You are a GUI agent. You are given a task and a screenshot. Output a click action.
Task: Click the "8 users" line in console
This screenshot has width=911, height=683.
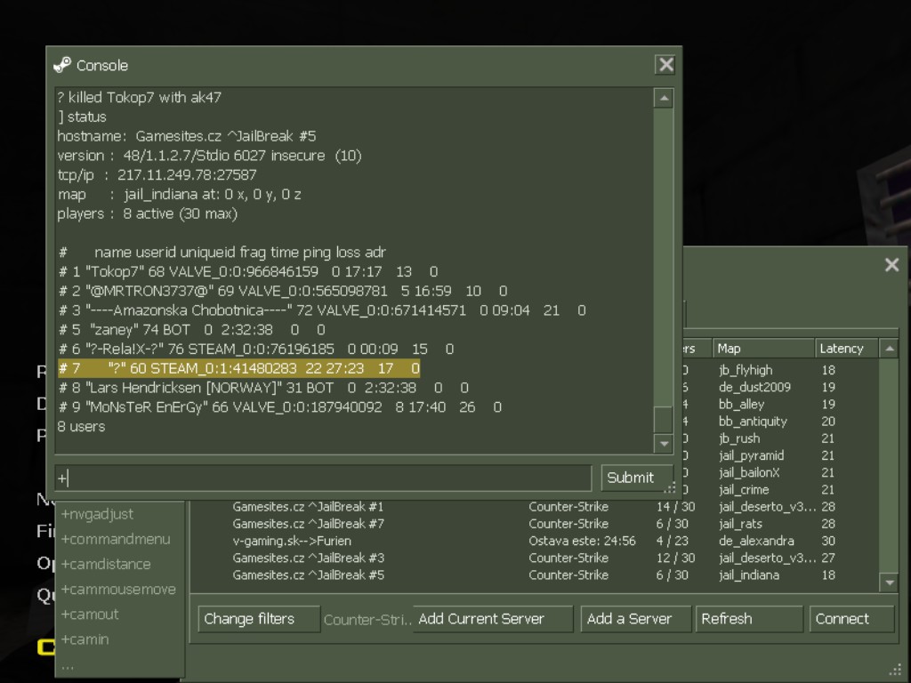pos(81,426)
